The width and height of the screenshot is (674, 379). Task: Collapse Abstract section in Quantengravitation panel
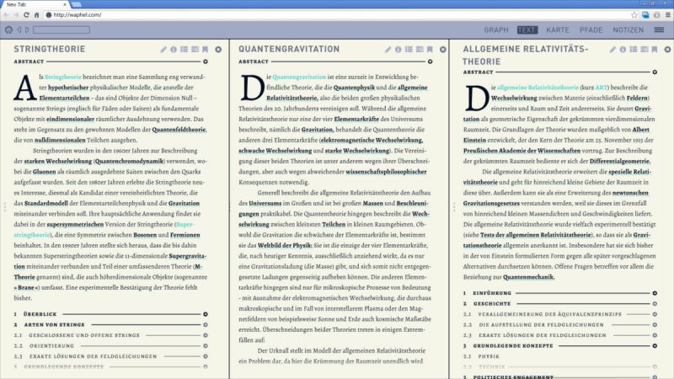pyautogui.click(x=430, y=61)
